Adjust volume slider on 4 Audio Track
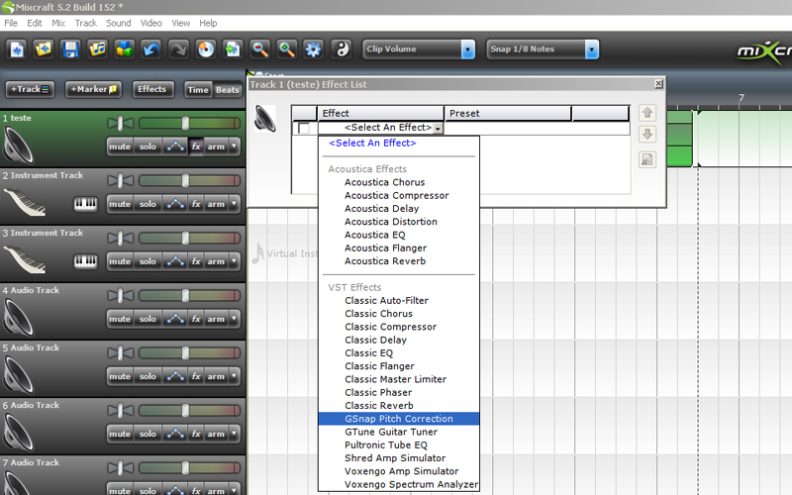792x495 pixels. (185, 295)
